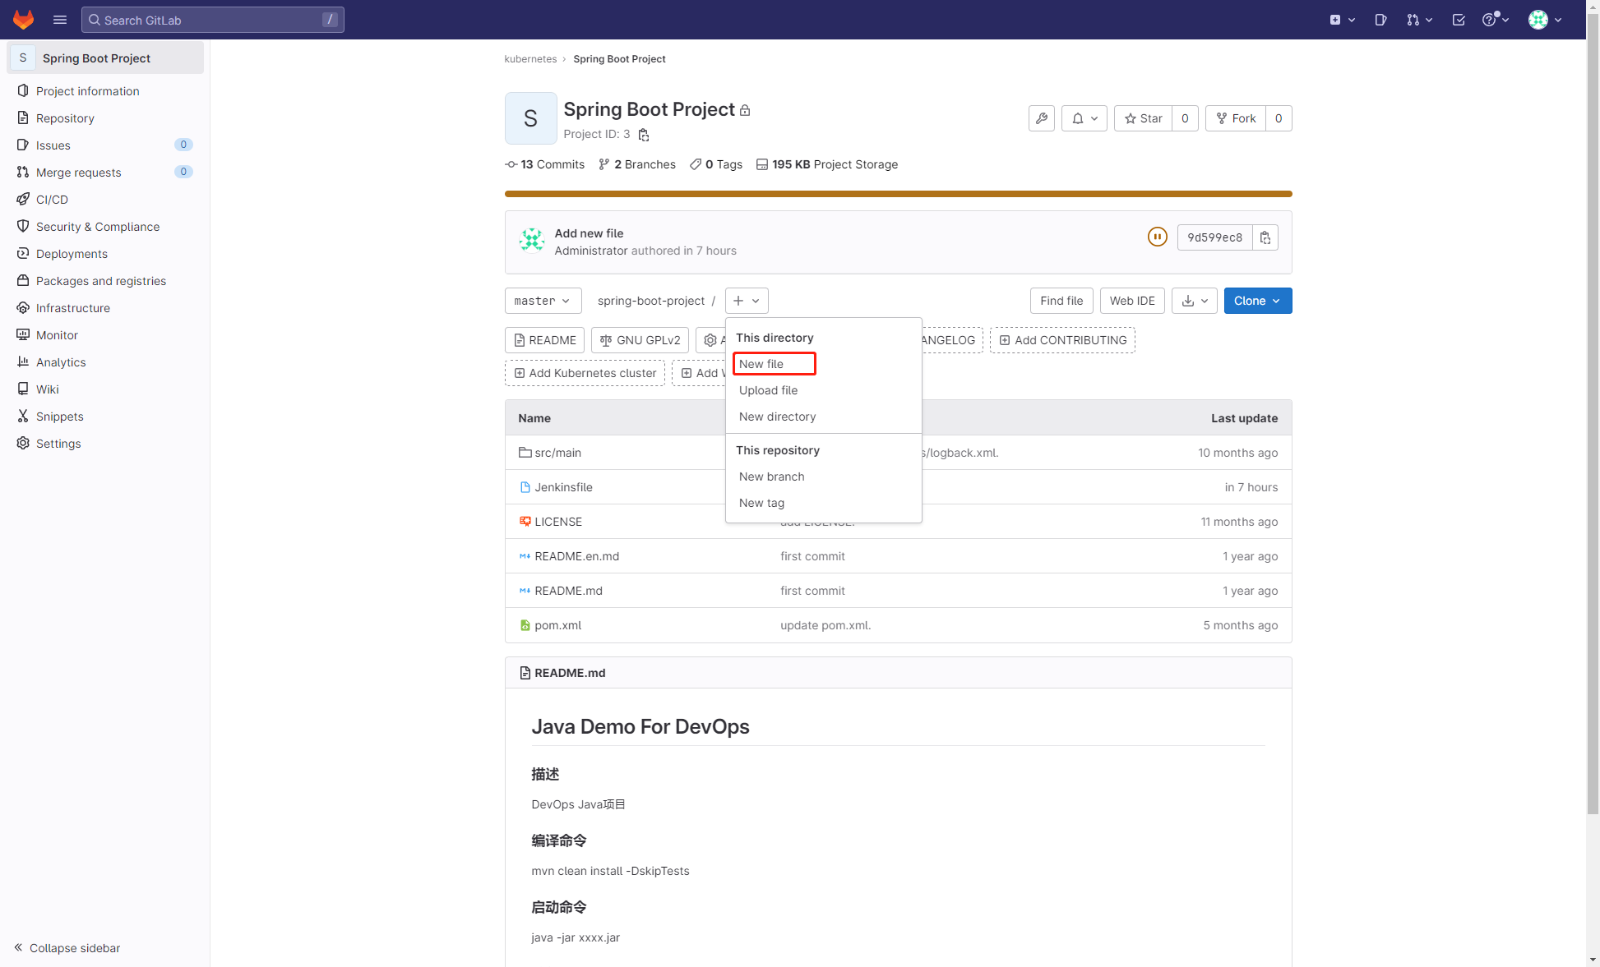Open Project information in the sidebar
Image resolution: width=1600 pixels, height=967 pixels.
pyautogui.click(x=87, y=91)
